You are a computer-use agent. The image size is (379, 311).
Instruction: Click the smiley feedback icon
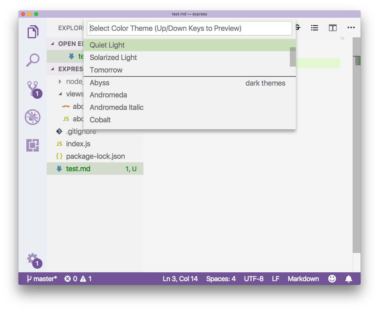click(332, 279)
